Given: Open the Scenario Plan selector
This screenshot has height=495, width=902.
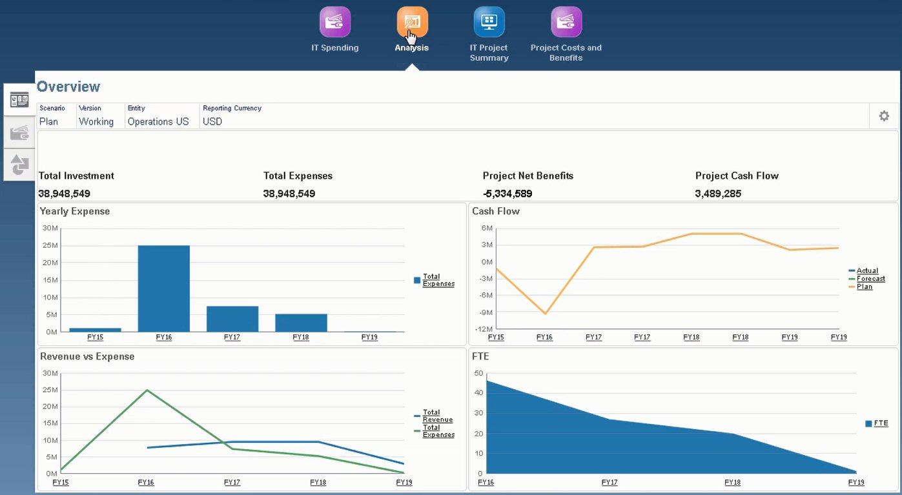Looking at the screenshot, I should (48, 121).
